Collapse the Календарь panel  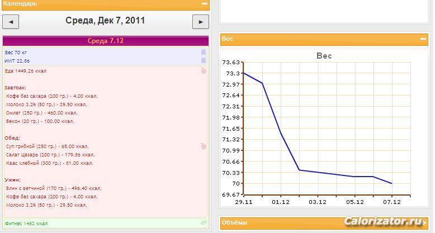click(205, 3)
